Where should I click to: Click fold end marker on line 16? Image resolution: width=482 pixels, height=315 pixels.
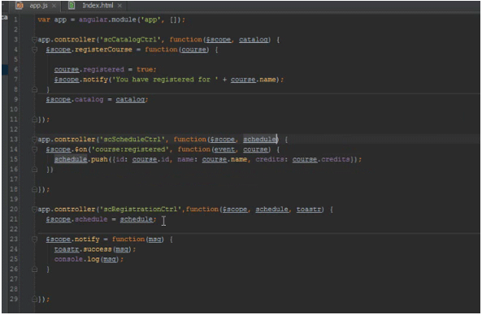(34, 169)
